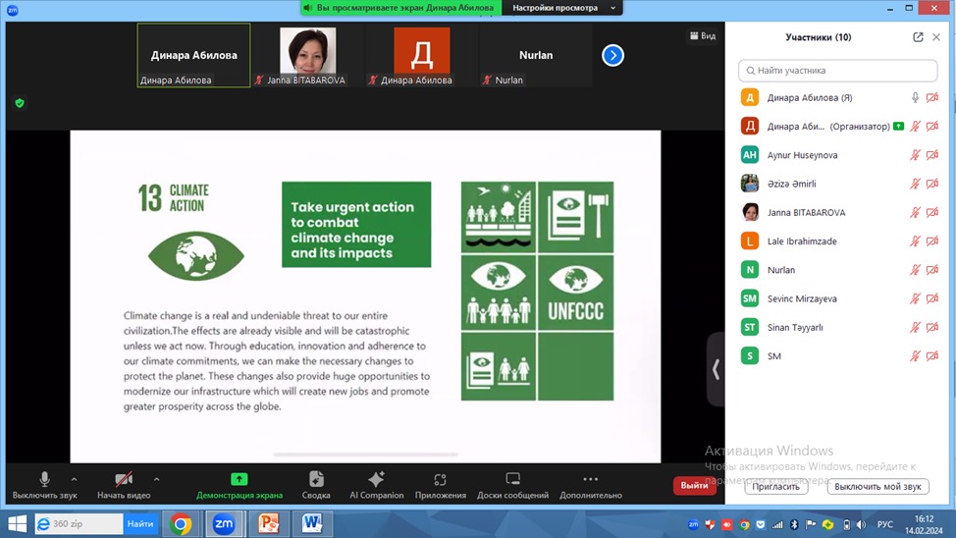Click muted mic icon of Sevinc Mirzayeva
Screen dimensions: 956x538
click(915, 298)
